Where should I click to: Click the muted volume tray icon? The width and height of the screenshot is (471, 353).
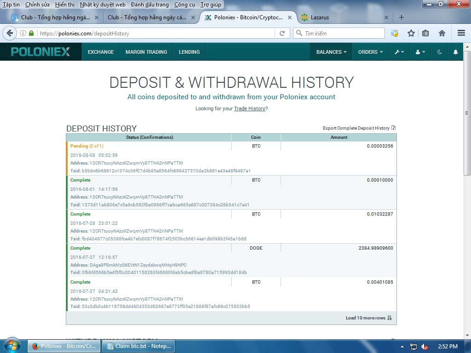(425, 347)
